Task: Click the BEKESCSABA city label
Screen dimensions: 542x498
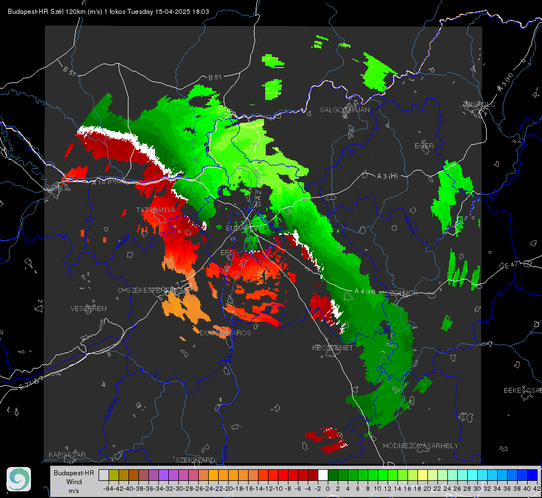Action: 523,390
